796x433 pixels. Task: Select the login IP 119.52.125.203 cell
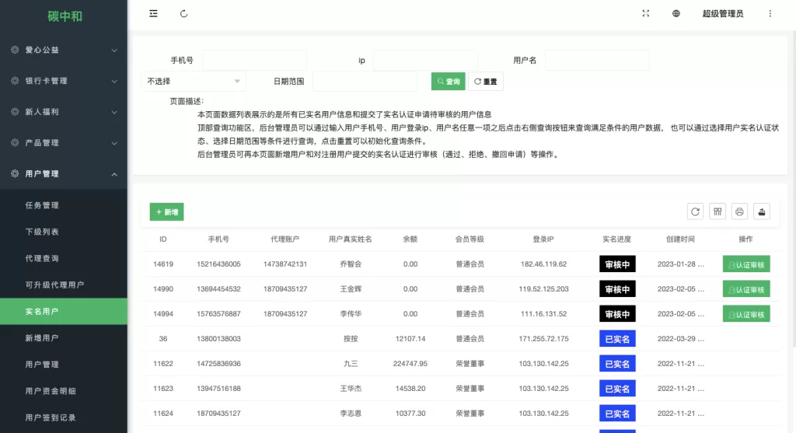543,289
